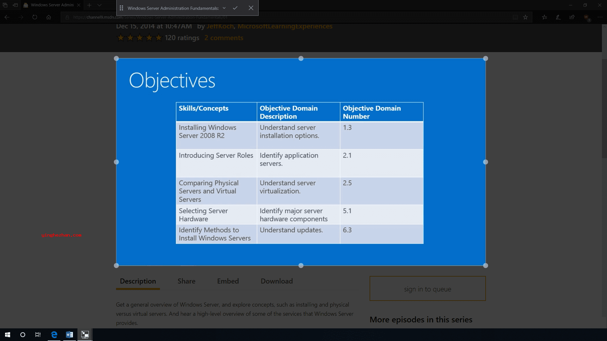Click the 120 ratings text
The height and width of the screenshot is (341, 607).
(x=182, y=38)
